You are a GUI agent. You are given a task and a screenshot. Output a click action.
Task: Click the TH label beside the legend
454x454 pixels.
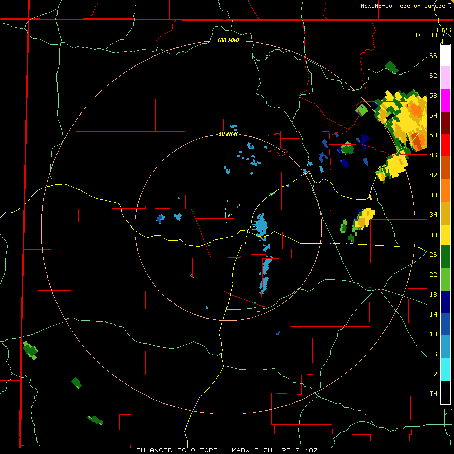(433, 394)
